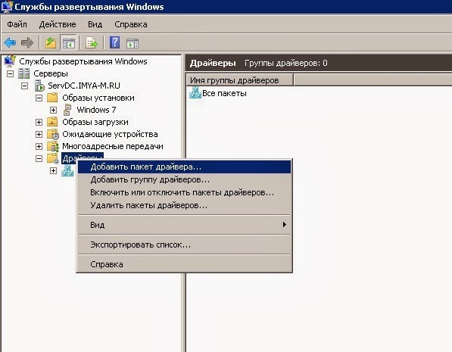Viewport: 452px width, 352px height.
Task: Select the Образы загрузки tree label
Action: click(x=95, y=122)
